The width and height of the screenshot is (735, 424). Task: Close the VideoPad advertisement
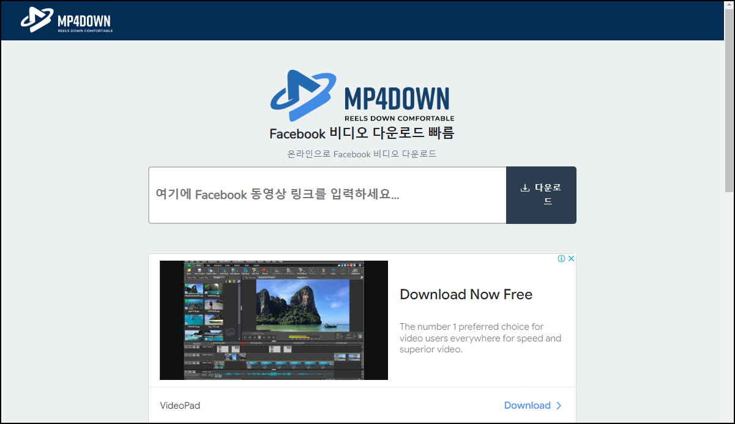[x=571, y=259]
